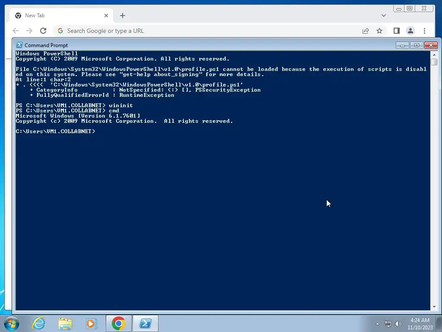This screenshot has width=442, height=332.
Task: Minimize the Command Prompt window
Action: [x=402, y=45]
